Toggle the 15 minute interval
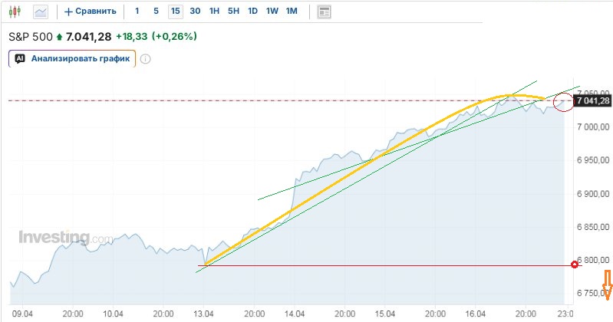 [176, 11]
